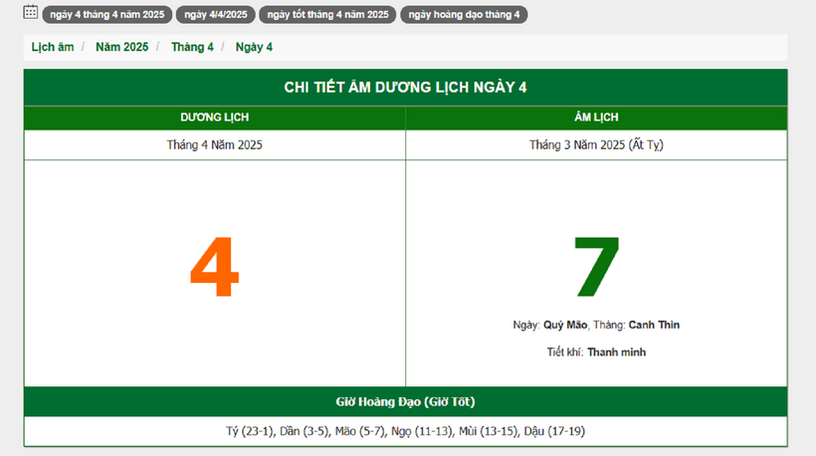
Task: Click the 'Quý Mão' day name
Action: click(x=565, y=325)
